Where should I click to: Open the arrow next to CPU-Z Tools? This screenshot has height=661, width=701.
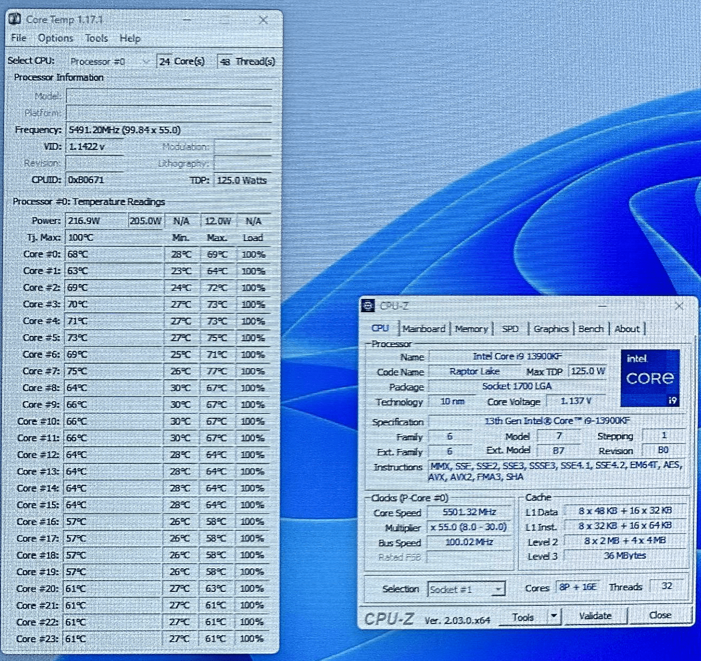554,617
